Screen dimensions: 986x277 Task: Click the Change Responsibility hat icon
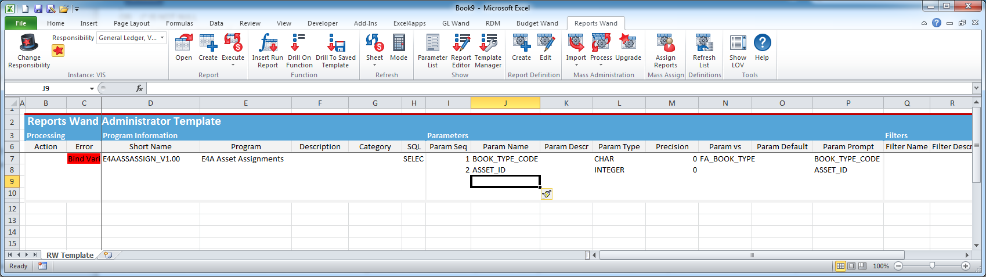pos(28,43)
